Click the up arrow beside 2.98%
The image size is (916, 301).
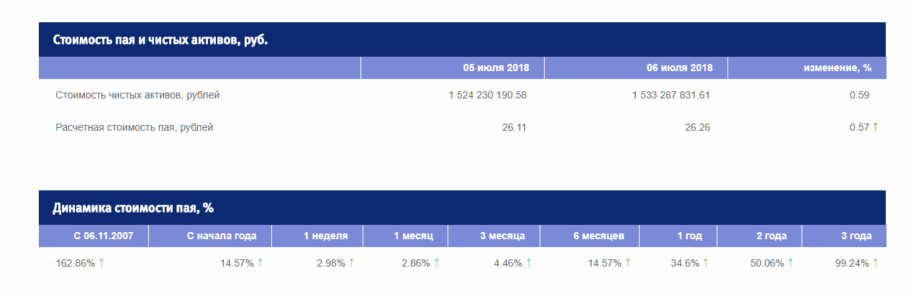(x=351, y=263)
